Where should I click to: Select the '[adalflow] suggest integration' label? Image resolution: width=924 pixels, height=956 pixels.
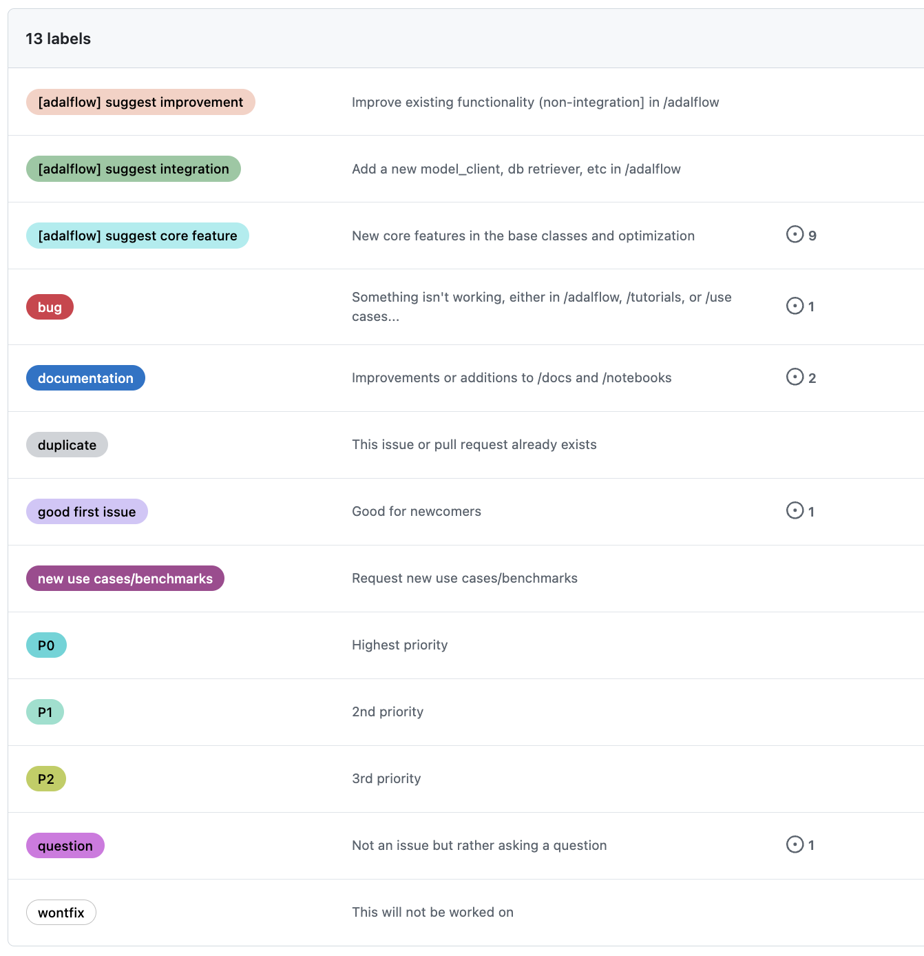pyautogui.click(x=134, y=169)
